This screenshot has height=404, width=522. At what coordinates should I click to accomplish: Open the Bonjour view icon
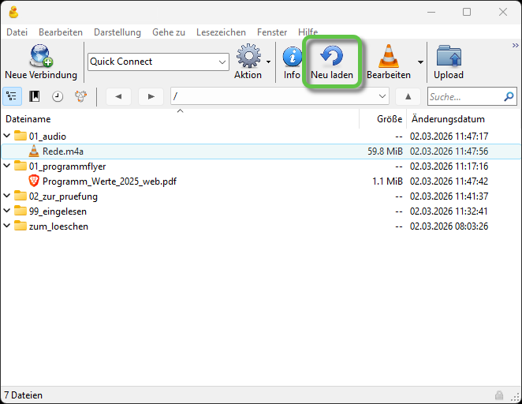[x=80, y=96]
